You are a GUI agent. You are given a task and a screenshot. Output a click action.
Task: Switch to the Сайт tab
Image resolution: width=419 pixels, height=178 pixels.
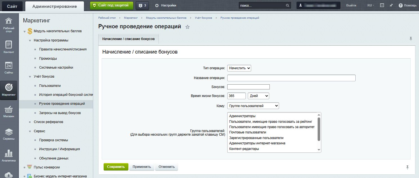click(x=12, y=6)
